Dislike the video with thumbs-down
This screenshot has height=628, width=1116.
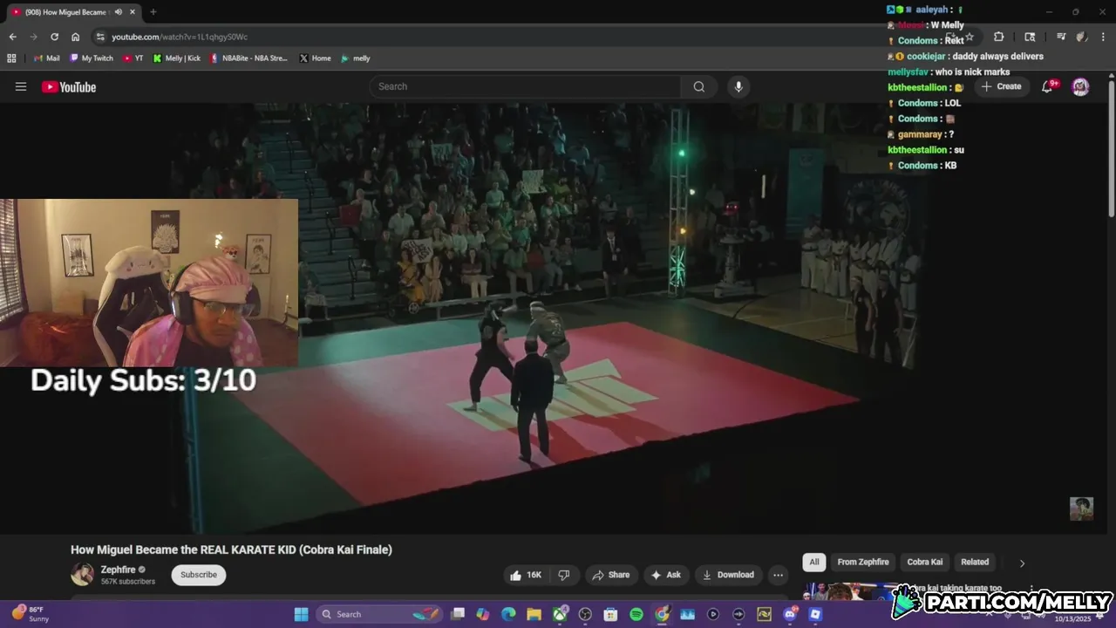tap(564, 575)
